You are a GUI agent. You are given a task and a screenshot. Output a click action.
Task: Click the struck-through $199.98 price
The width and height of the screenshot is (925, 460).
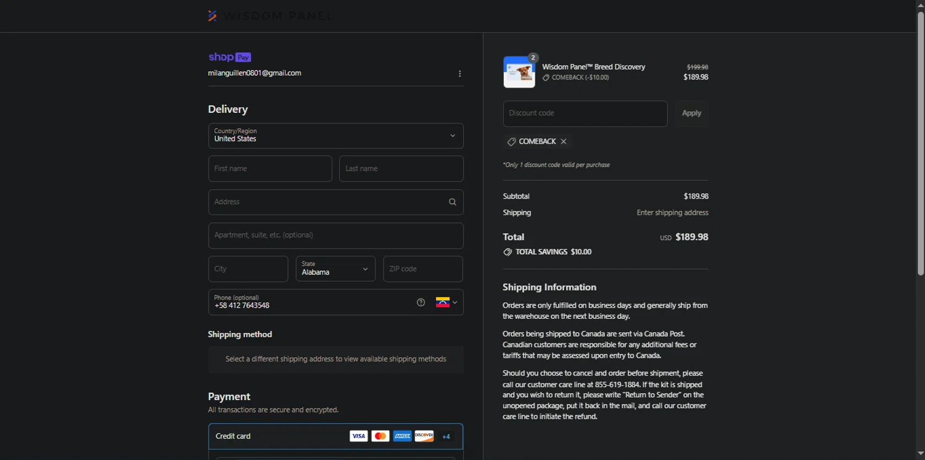tap(697, 67)
